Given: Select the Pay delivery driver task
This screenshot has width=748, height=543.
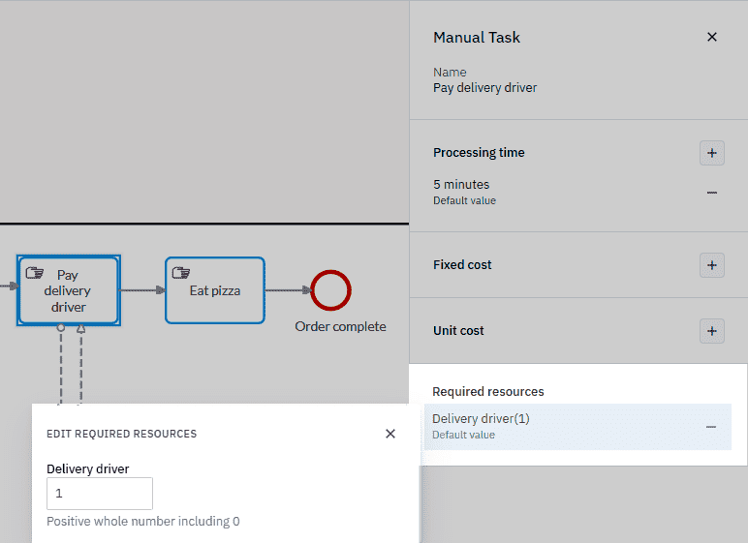Looking at the screenshot, I should [x=69, y=290].
